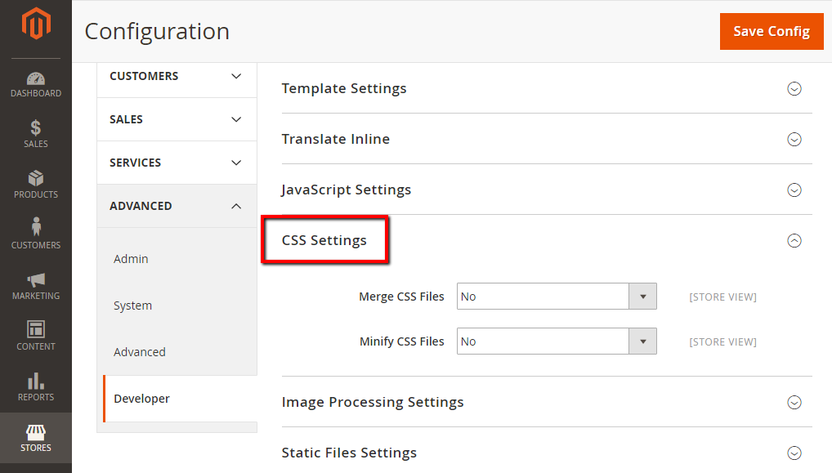
Task: Open the Products box icon
Action: [x=36, y=179]
